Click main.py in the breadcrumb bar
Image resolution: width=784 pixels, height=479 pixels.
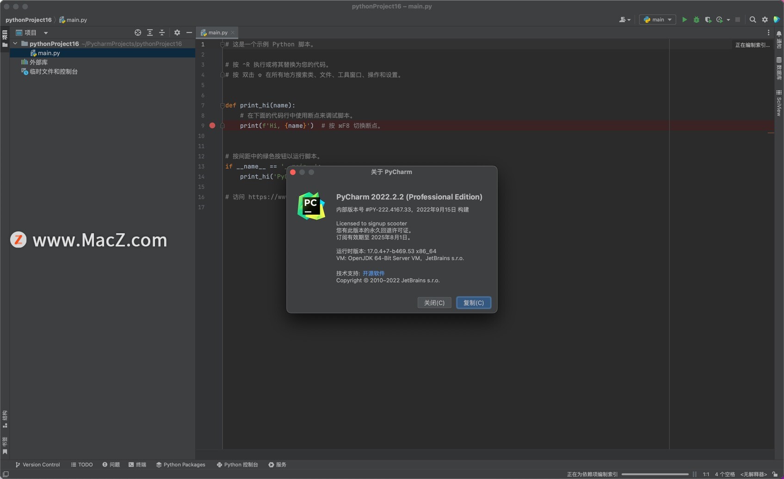[73, 20]
